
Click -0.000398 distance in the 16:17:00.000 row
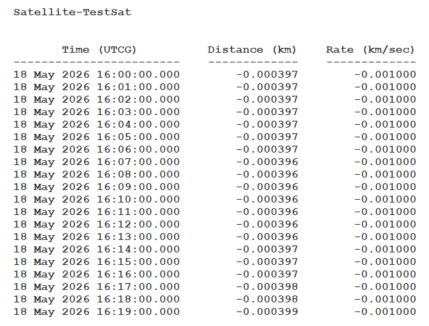coord(267,286)
